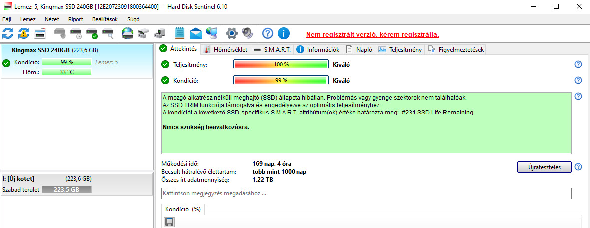Click the tower computer disk icon
This screenshot has width=590, height=228.
(x=160, y=33)
